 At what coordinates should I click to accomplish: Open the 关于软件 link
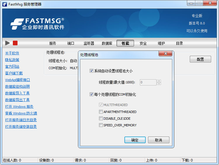pos(12,53)
